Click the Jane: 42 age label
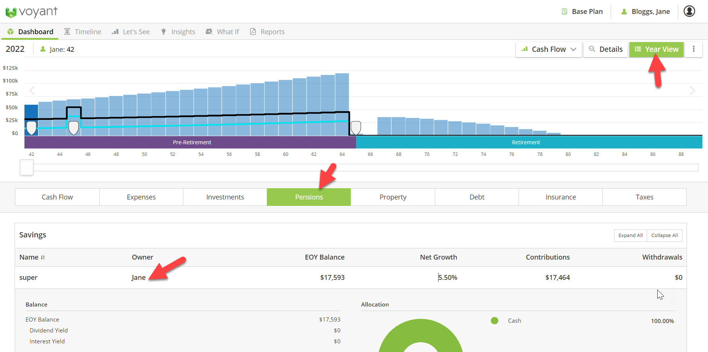This screenshot has height=352, width=708. [57, 49]
